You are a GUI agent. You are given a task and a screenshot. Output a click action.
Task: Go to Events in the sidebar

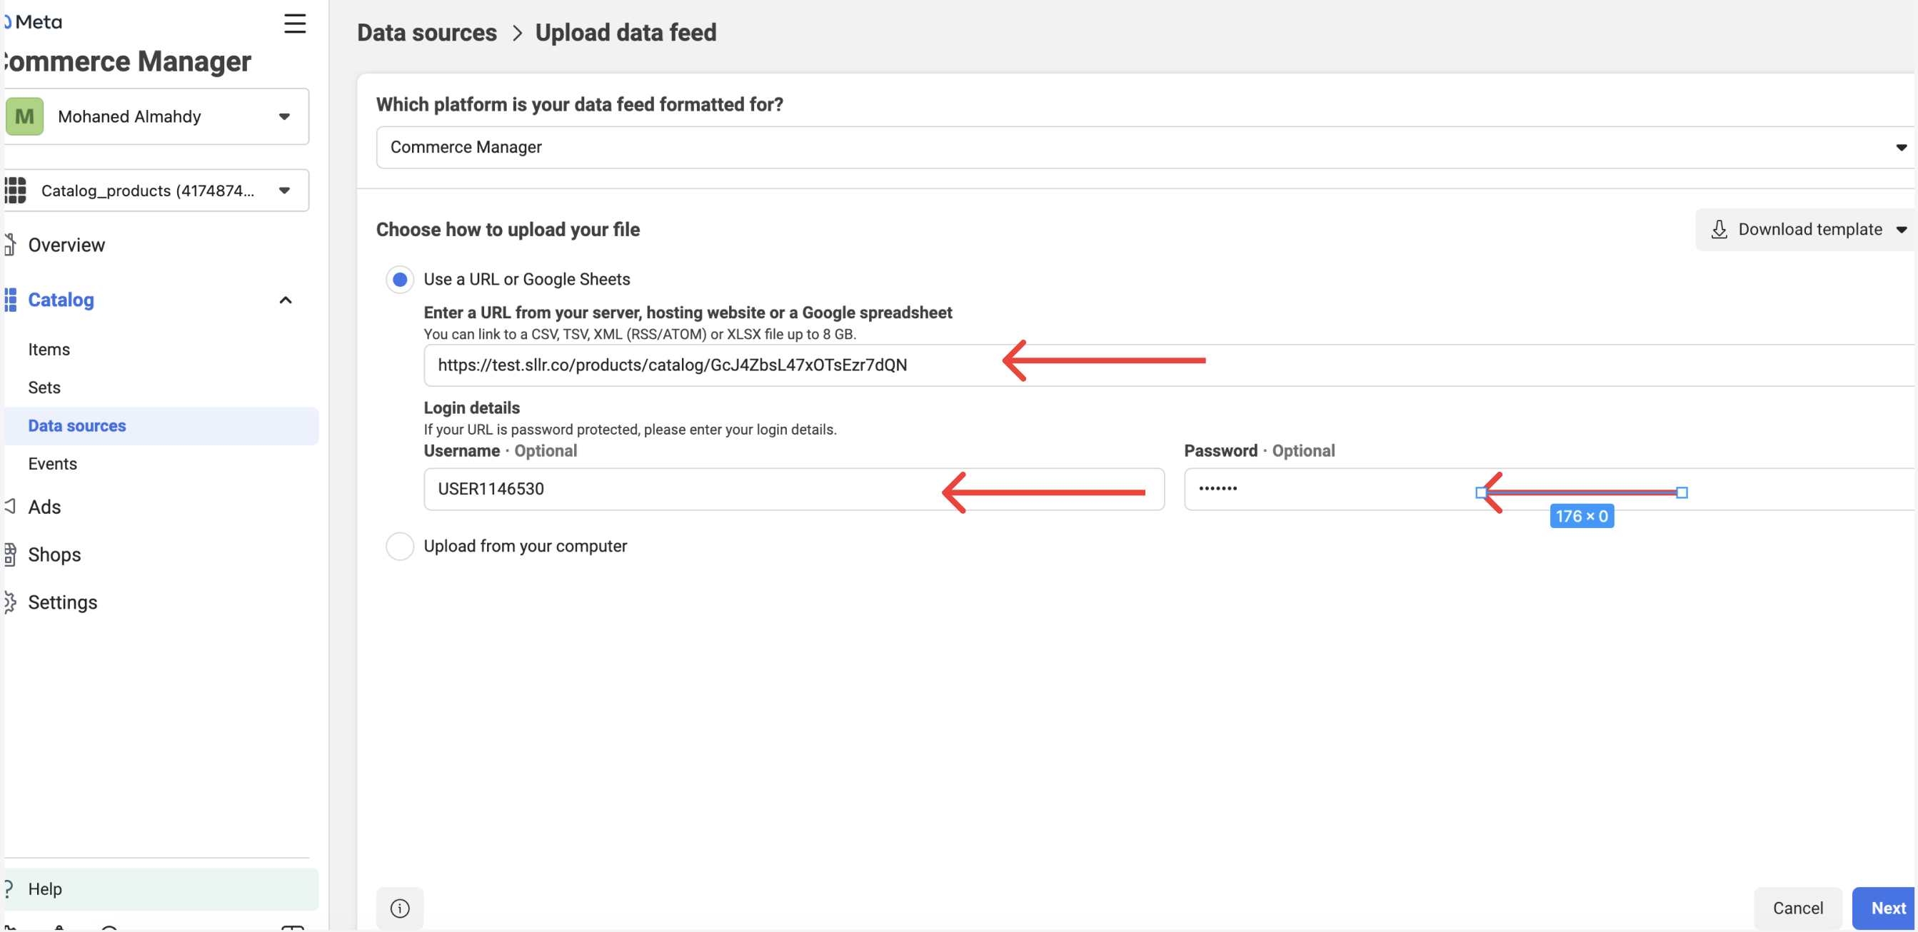(52, 463)
